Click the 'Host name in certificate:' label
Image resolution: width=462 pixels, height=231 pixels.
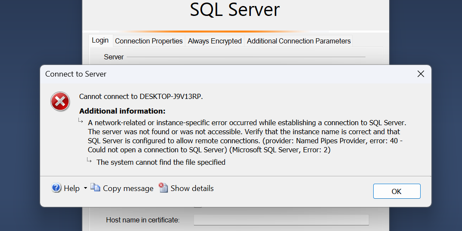point(143,220)
